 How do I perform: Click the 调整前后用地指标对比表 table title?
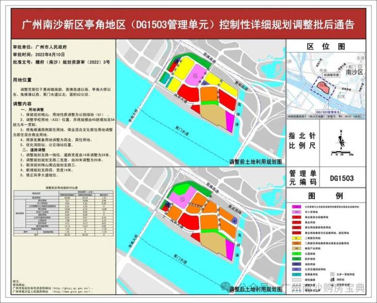[62, 188]
